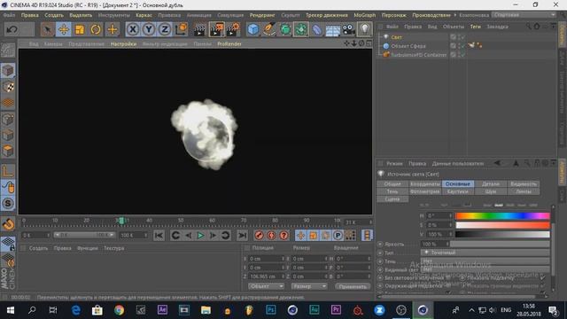Toggle autokeying button in timeline
567x319 pixels.
point(271,236)
